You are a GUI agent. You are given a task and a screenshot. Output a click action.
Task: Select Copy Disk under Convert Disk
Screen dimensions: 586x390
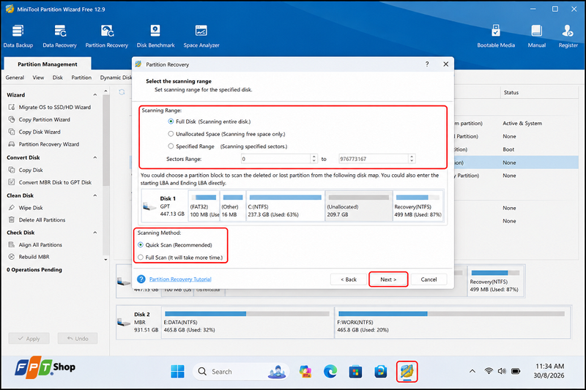click(x=26, y=170)
